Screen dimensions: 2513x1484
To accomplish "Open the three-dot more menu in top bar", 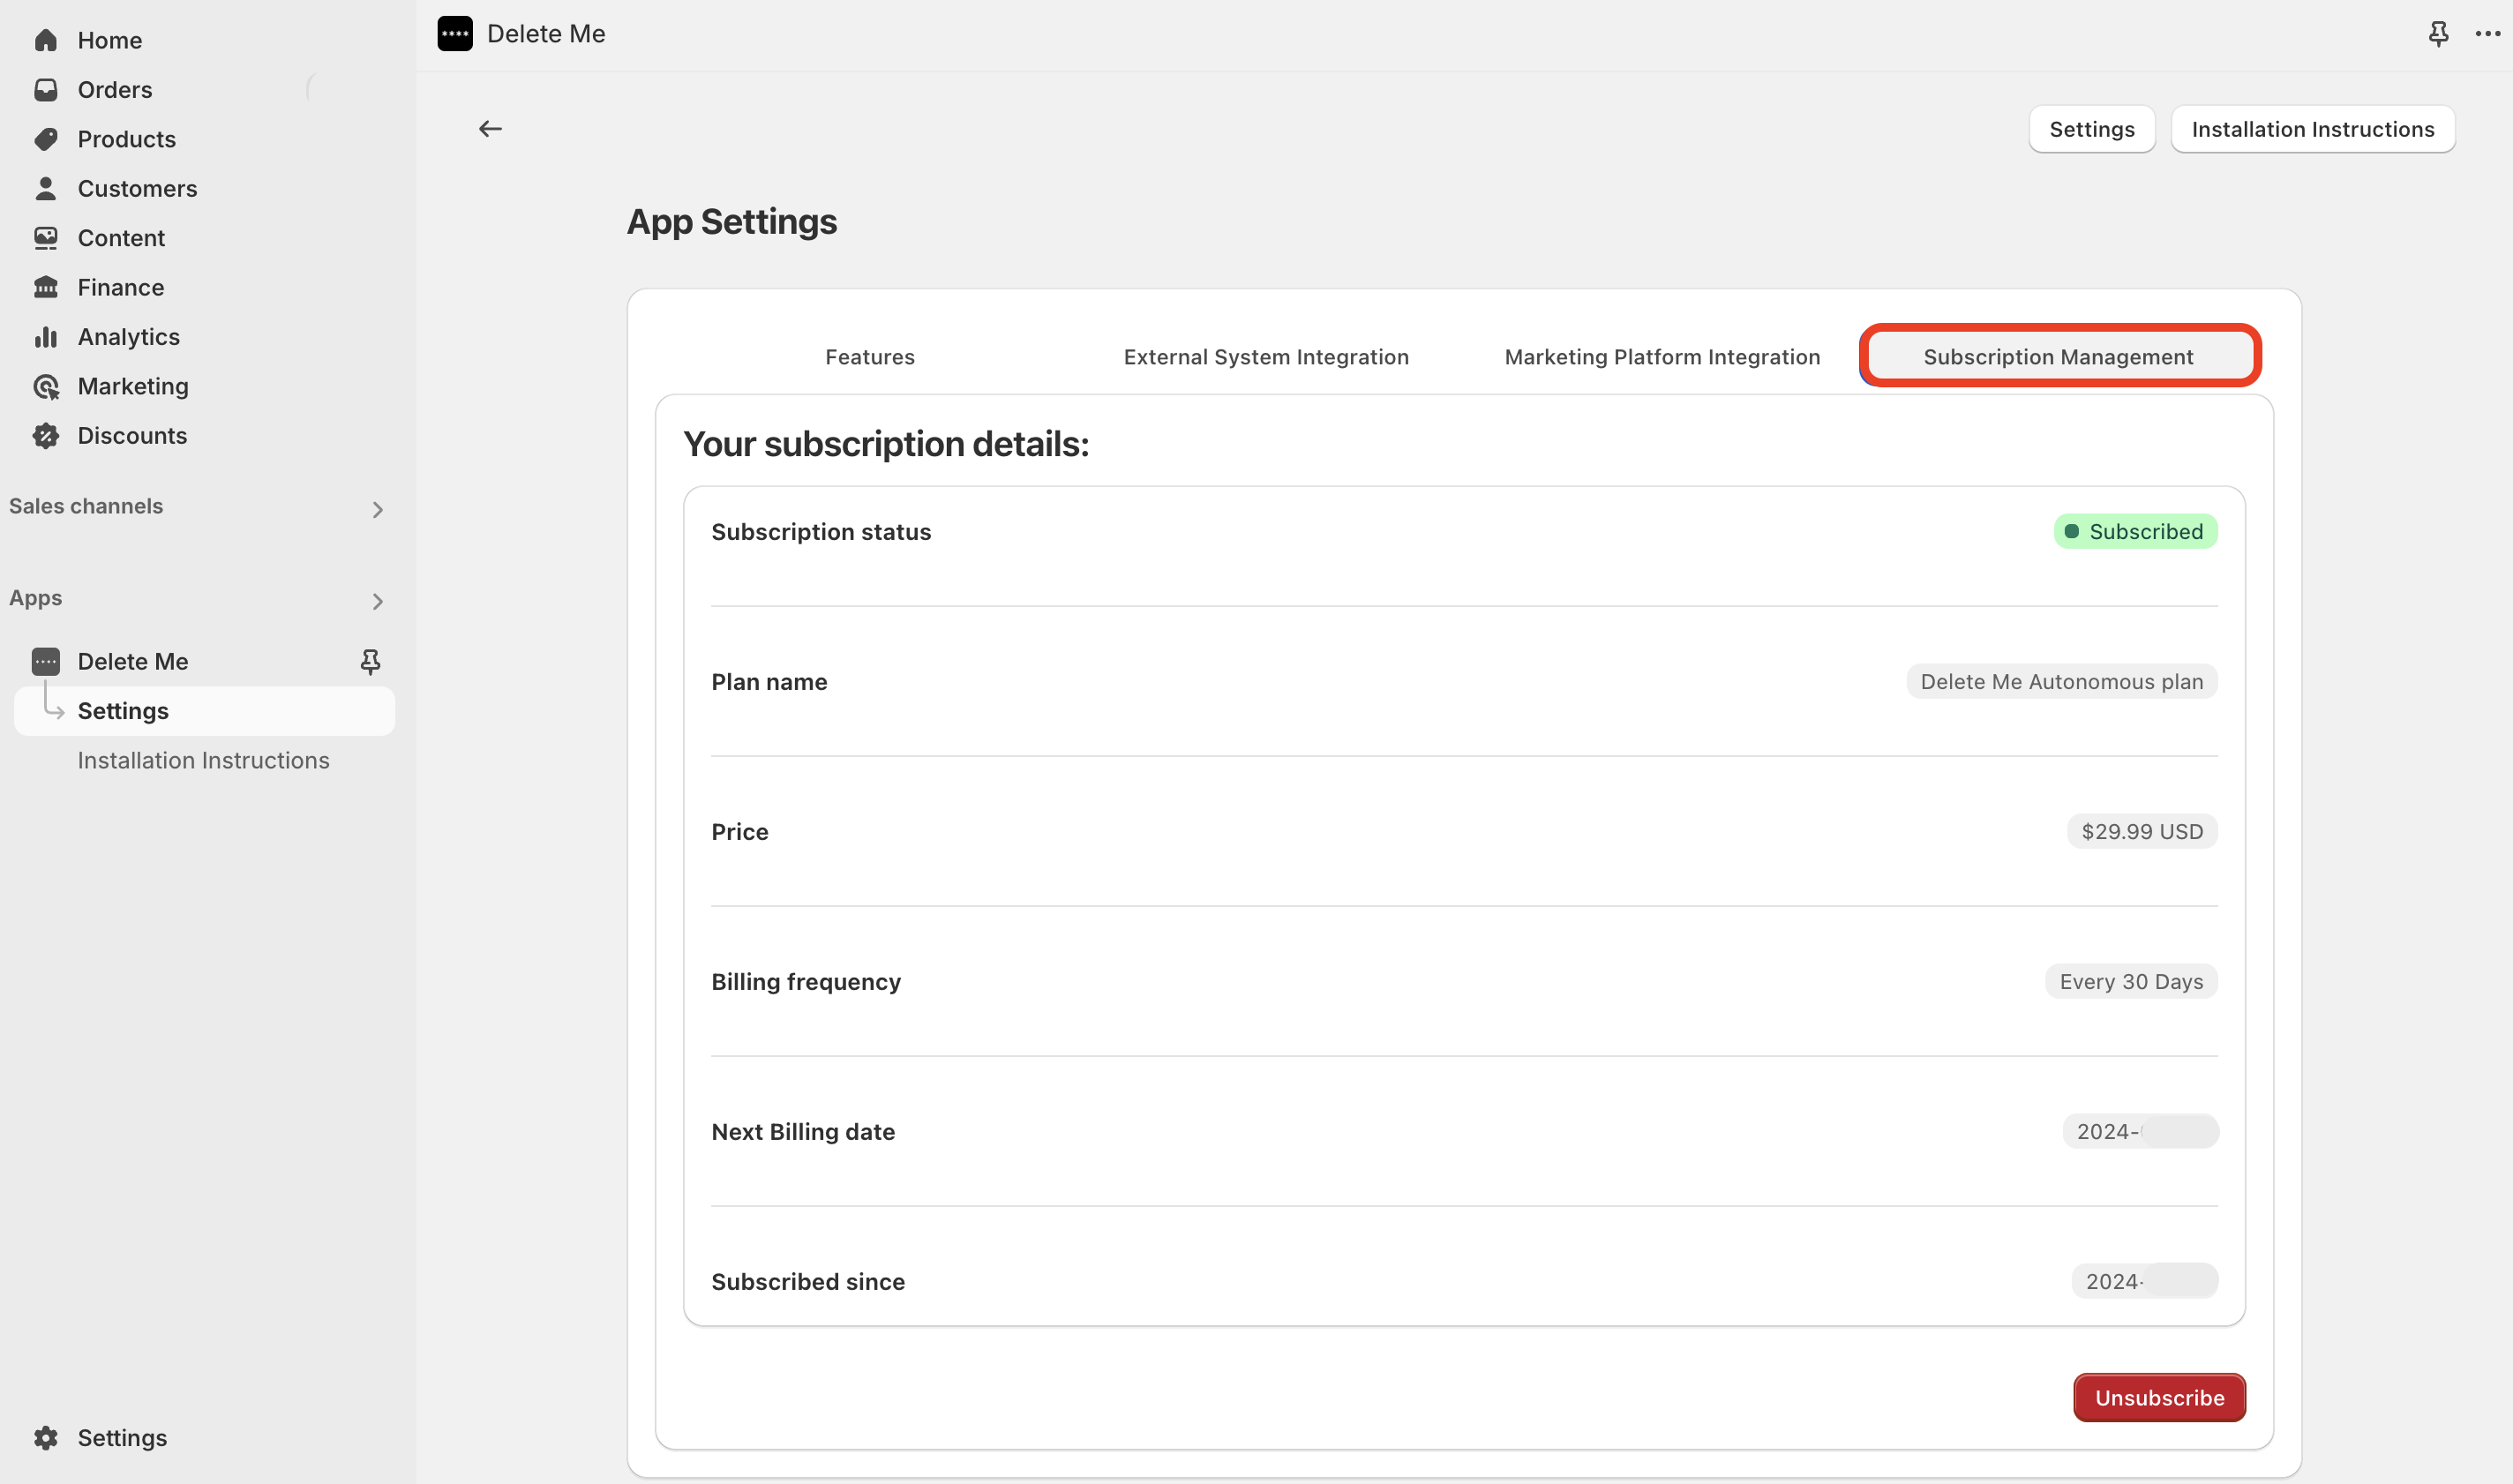I will point(2487,34).
